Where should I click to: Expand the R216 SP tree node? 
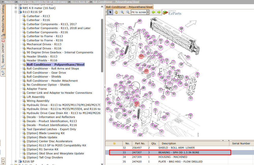pyautogui.click(x=16, y=161)
